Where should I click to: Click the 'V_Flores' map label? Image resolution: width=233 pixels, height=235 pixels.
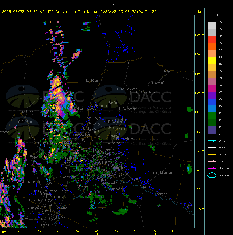(x=42, y=225)
